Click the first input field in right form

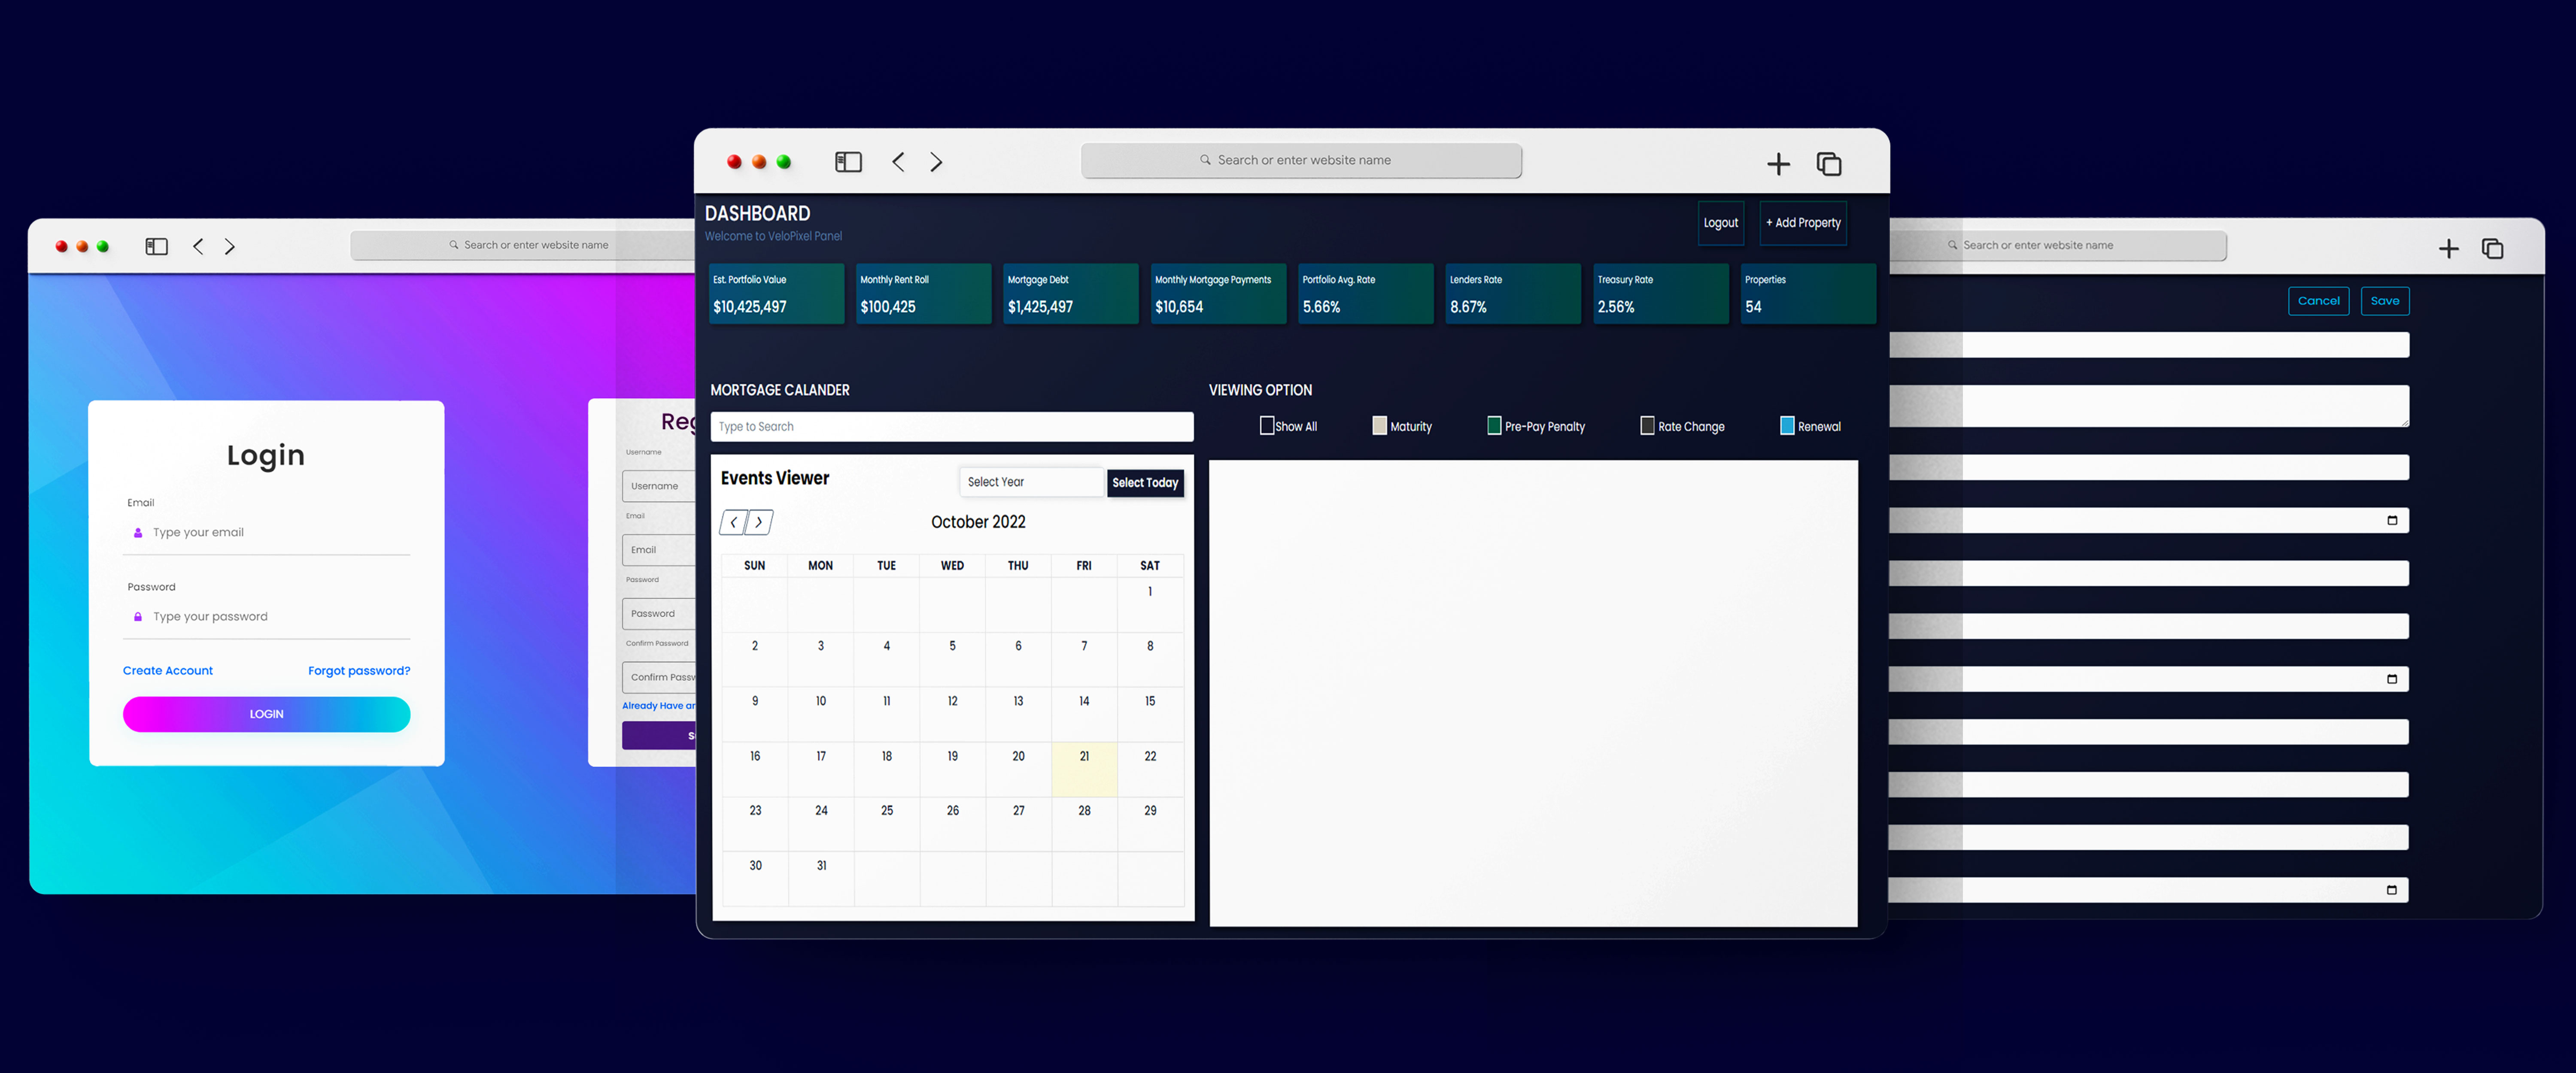click(x=2149, y=345)
